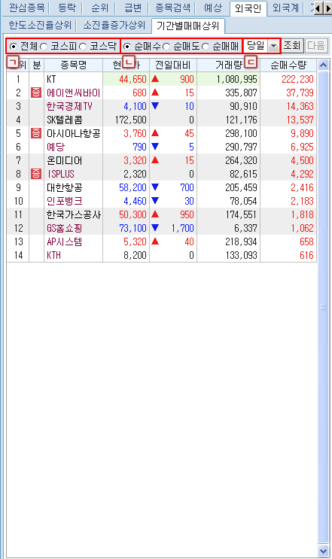This screenshot has height=559, width=332.
Task: Switch to the 한도소진율상위 tab
Action: [x=40, y=26]
